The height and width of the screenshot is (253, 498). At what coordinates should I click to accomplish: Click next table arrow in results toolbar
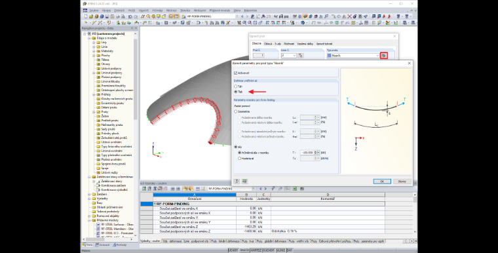coord(265,189)
